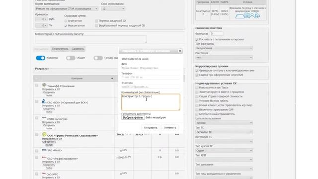The height and width of the screenshot is (179, 318).
Task: Toggle the Только Ущерб switch
Action: point(98,58)
